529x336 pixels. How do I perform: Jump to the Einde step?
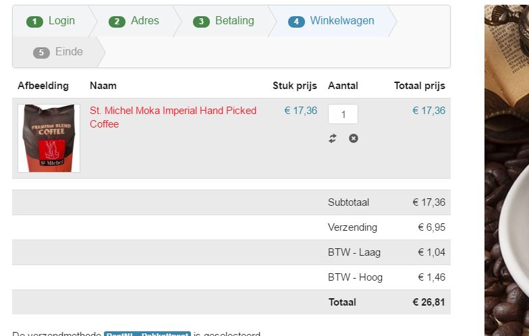(69, 52)
